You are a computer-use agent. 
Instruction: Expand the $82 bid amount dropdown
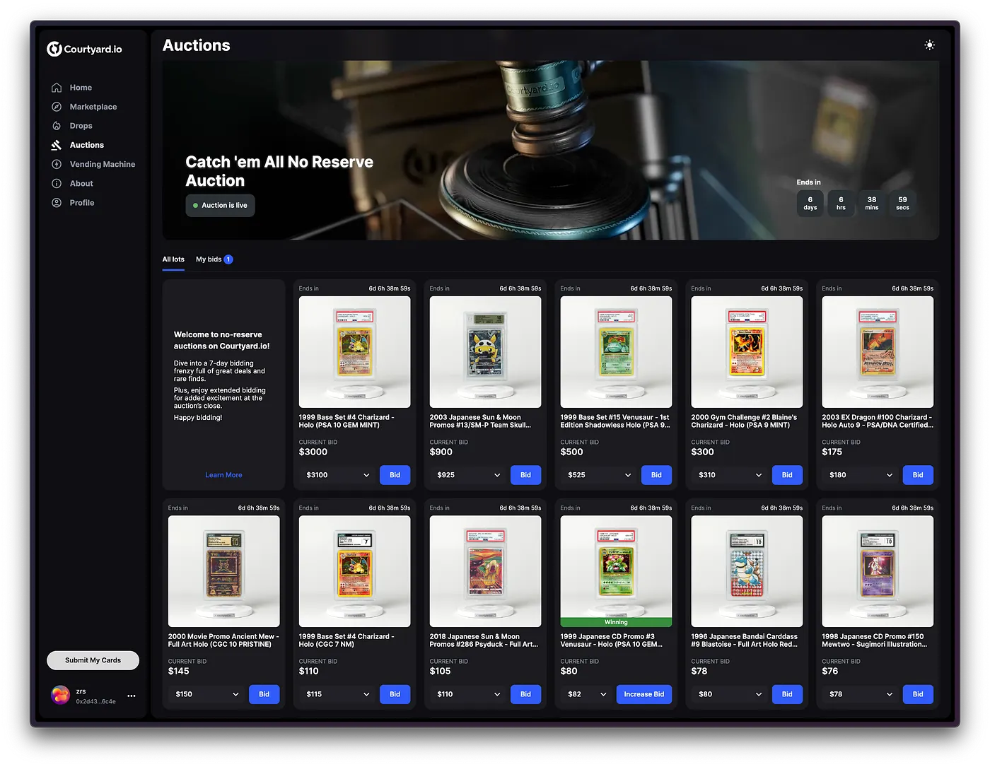point(587,694)
